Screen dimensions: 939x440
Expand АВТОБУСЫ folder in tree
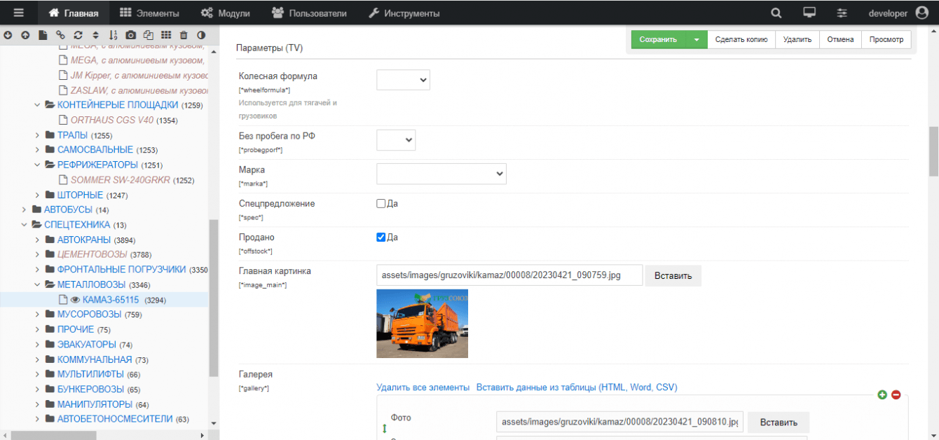pyautogui.click(x=24, y=209)
